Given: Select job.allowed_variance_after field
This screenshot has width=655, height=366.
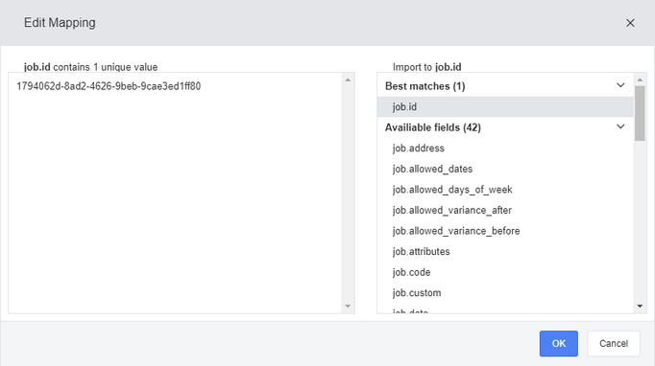Looking at the screenshot, I should click(505, 210).
